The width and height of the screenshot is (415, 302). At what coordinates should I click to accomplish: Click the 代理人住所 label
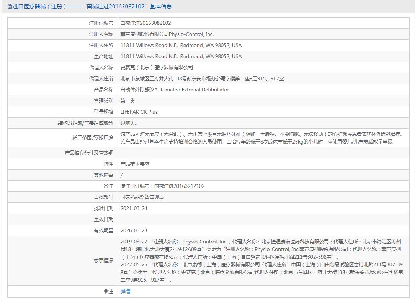(101, 78)
